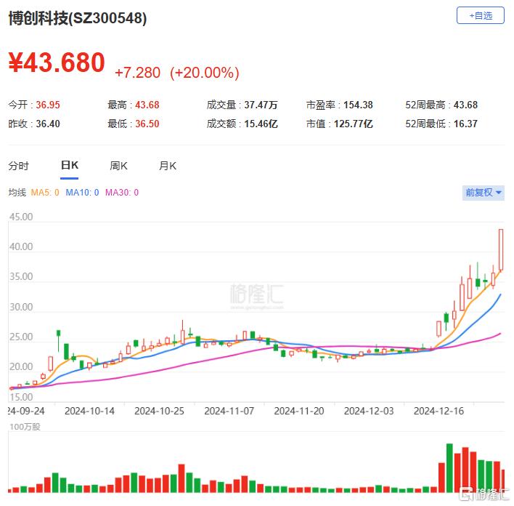Click stock title 博创科技(SZ300548)
The height and width of the screenshot is (506, 514).
(78, 18)
